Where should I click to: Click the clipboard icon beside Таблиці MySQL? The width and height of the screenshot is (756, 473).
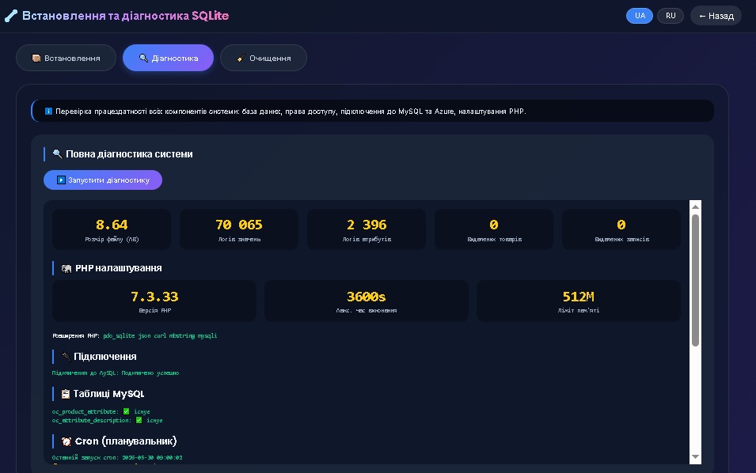click(x=66, y=394)
